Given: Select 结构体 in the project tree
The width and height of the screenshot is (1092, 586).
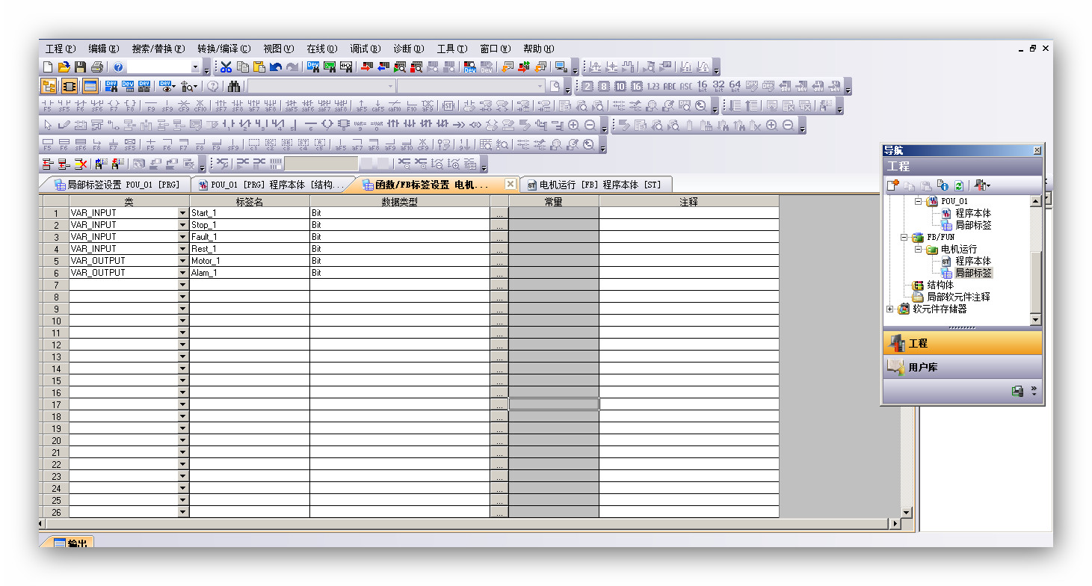Looking at the screenshot, I should pos(940,285).
